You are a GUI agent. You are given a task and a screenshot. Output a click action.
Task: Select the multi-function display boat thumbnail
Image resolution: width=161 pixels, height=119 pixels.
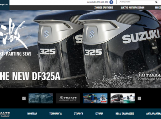pos(95,98)
